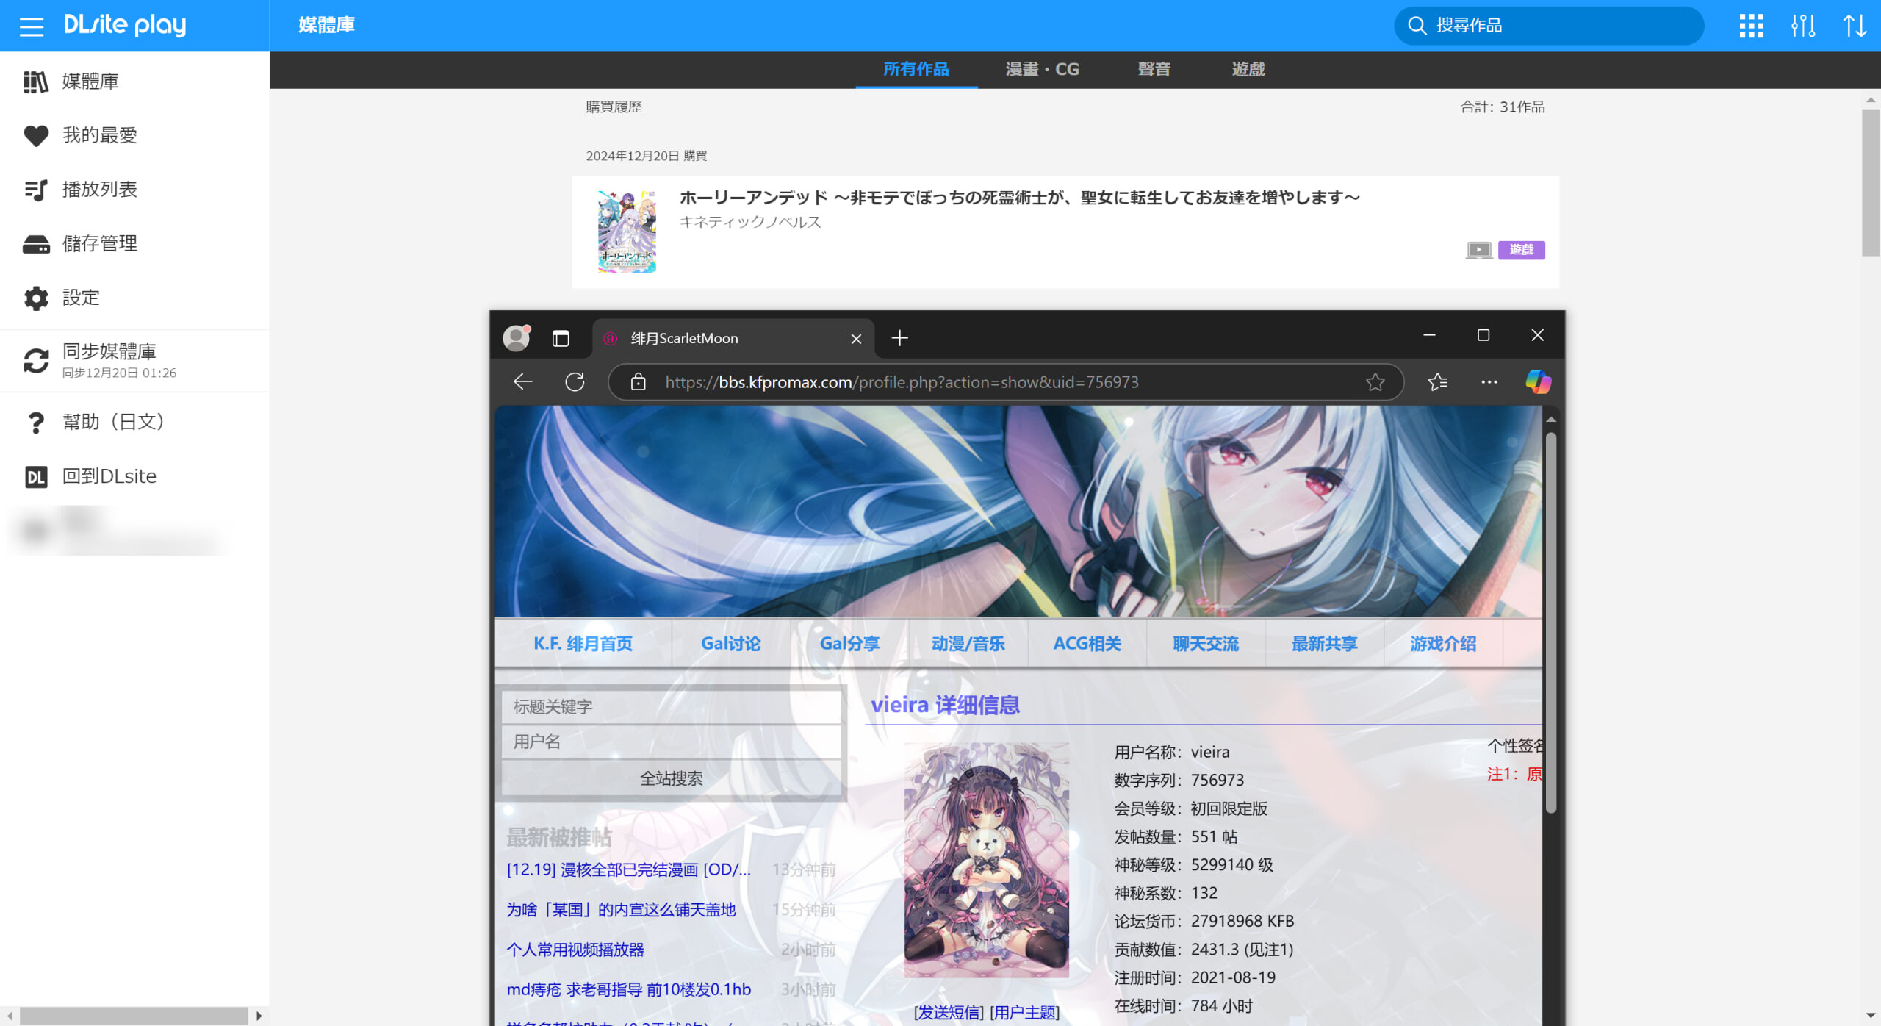
Task: Open browser profile avatar menu
Action: coord(517,338)
